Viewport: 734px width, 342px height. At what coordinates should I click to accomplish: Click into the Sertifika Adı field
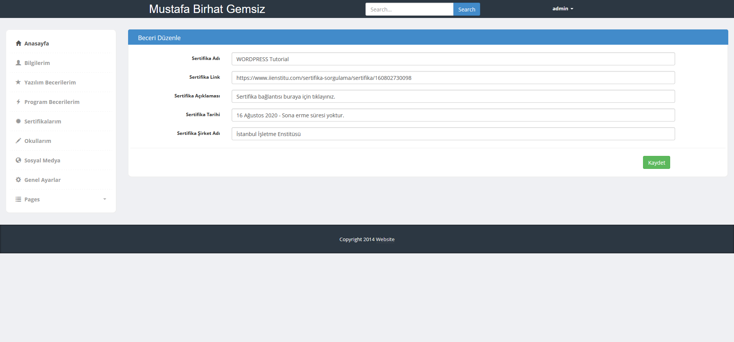[453, 59]
